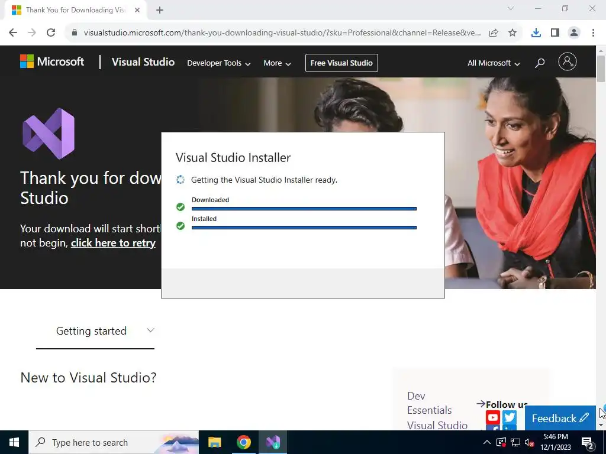Click the large purple Visual Studio logo

point(49,134)
